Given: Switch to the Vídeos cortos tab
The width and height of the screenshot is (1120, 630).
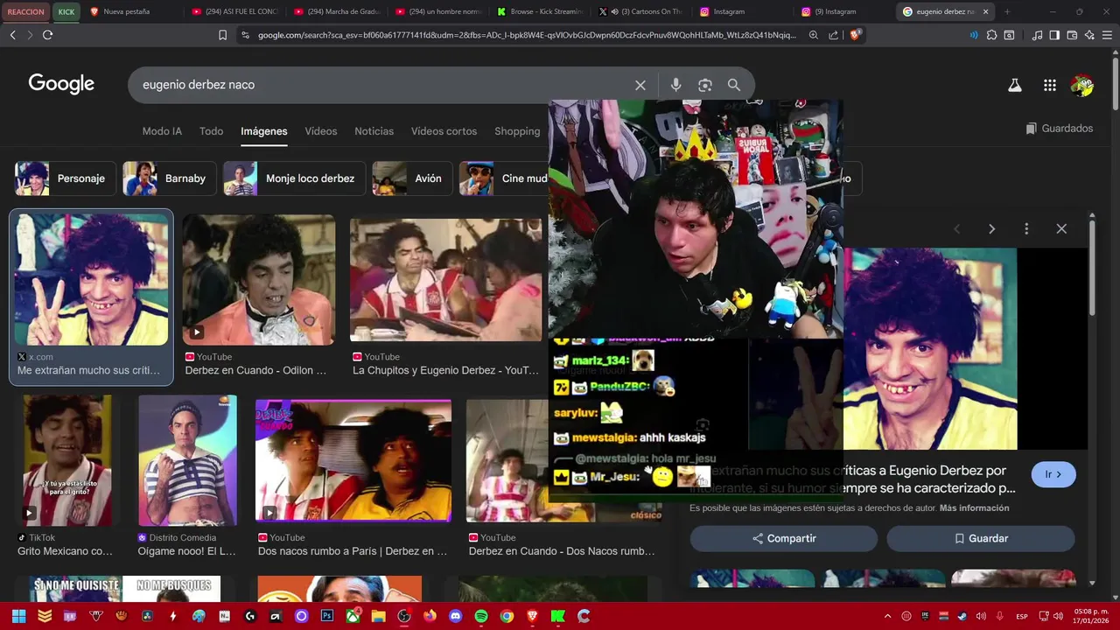Looking at the screenshot, I should (x=444, y=131).
